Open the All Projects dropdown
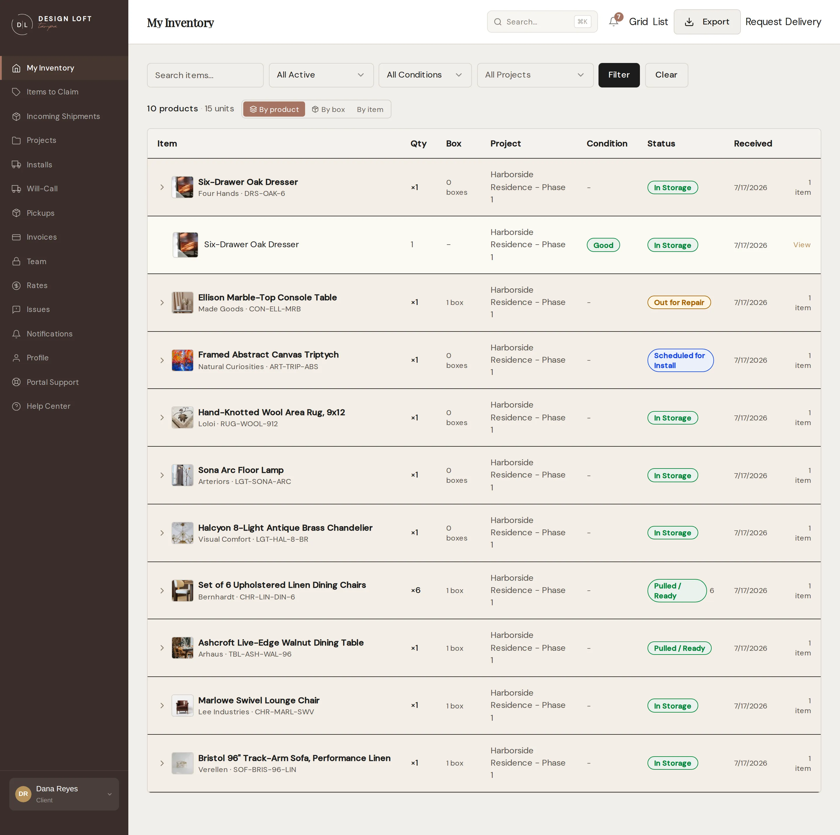Image resolution: width=840 pixels, height=835 pixels. click(x=535, y=75)
